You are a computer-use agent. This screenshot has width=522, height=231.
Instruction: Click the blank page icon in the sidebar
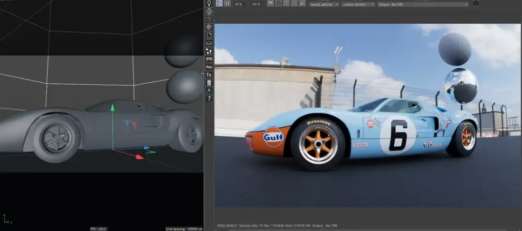click(x=209, y=35)
